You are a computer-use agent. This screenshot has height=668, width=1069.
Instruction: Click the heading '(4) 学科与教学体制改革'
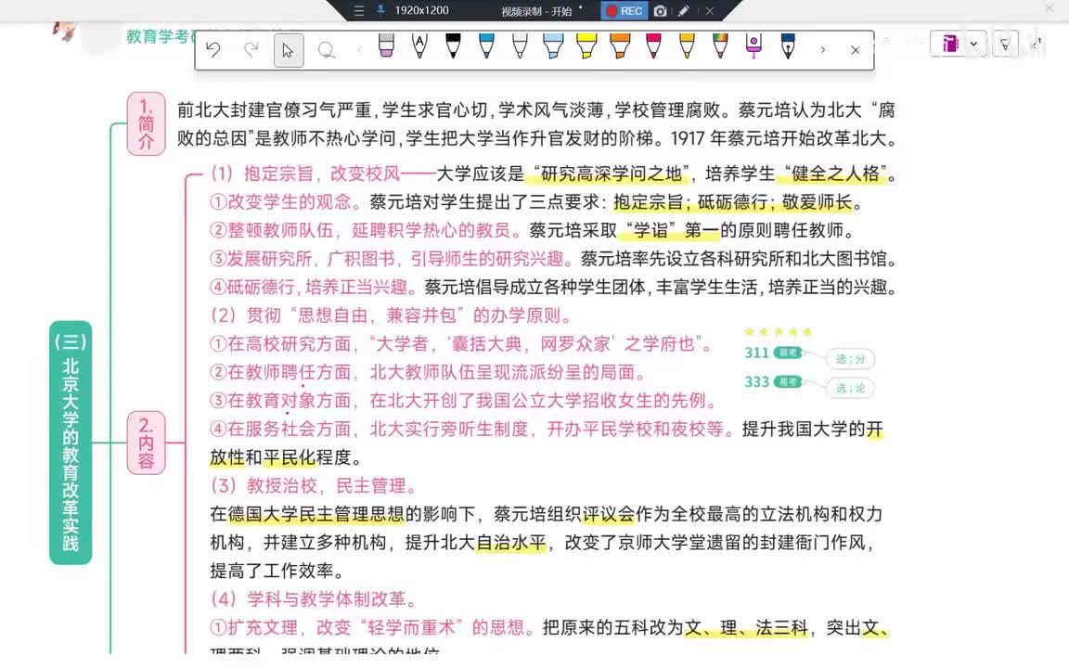[x=313, y=599]
